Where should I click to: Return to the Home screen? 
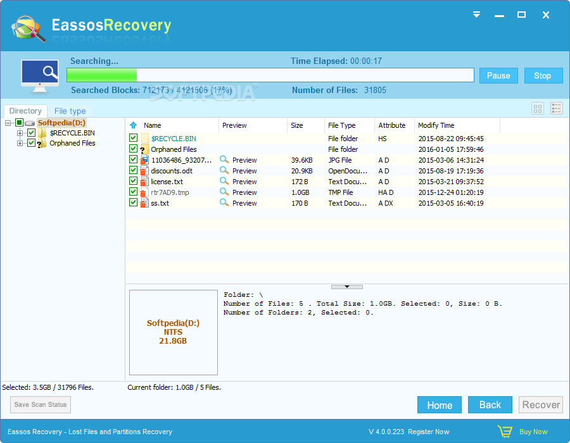[x=439, y=405]
